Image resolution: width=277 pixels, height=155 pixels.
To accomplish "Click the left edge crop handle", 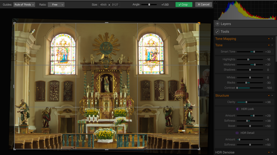I will pyautogui.click(x=14, y=86).
